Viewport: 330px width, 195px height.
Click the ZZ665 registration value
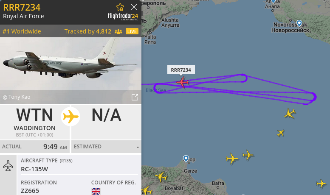click(30, 191)
